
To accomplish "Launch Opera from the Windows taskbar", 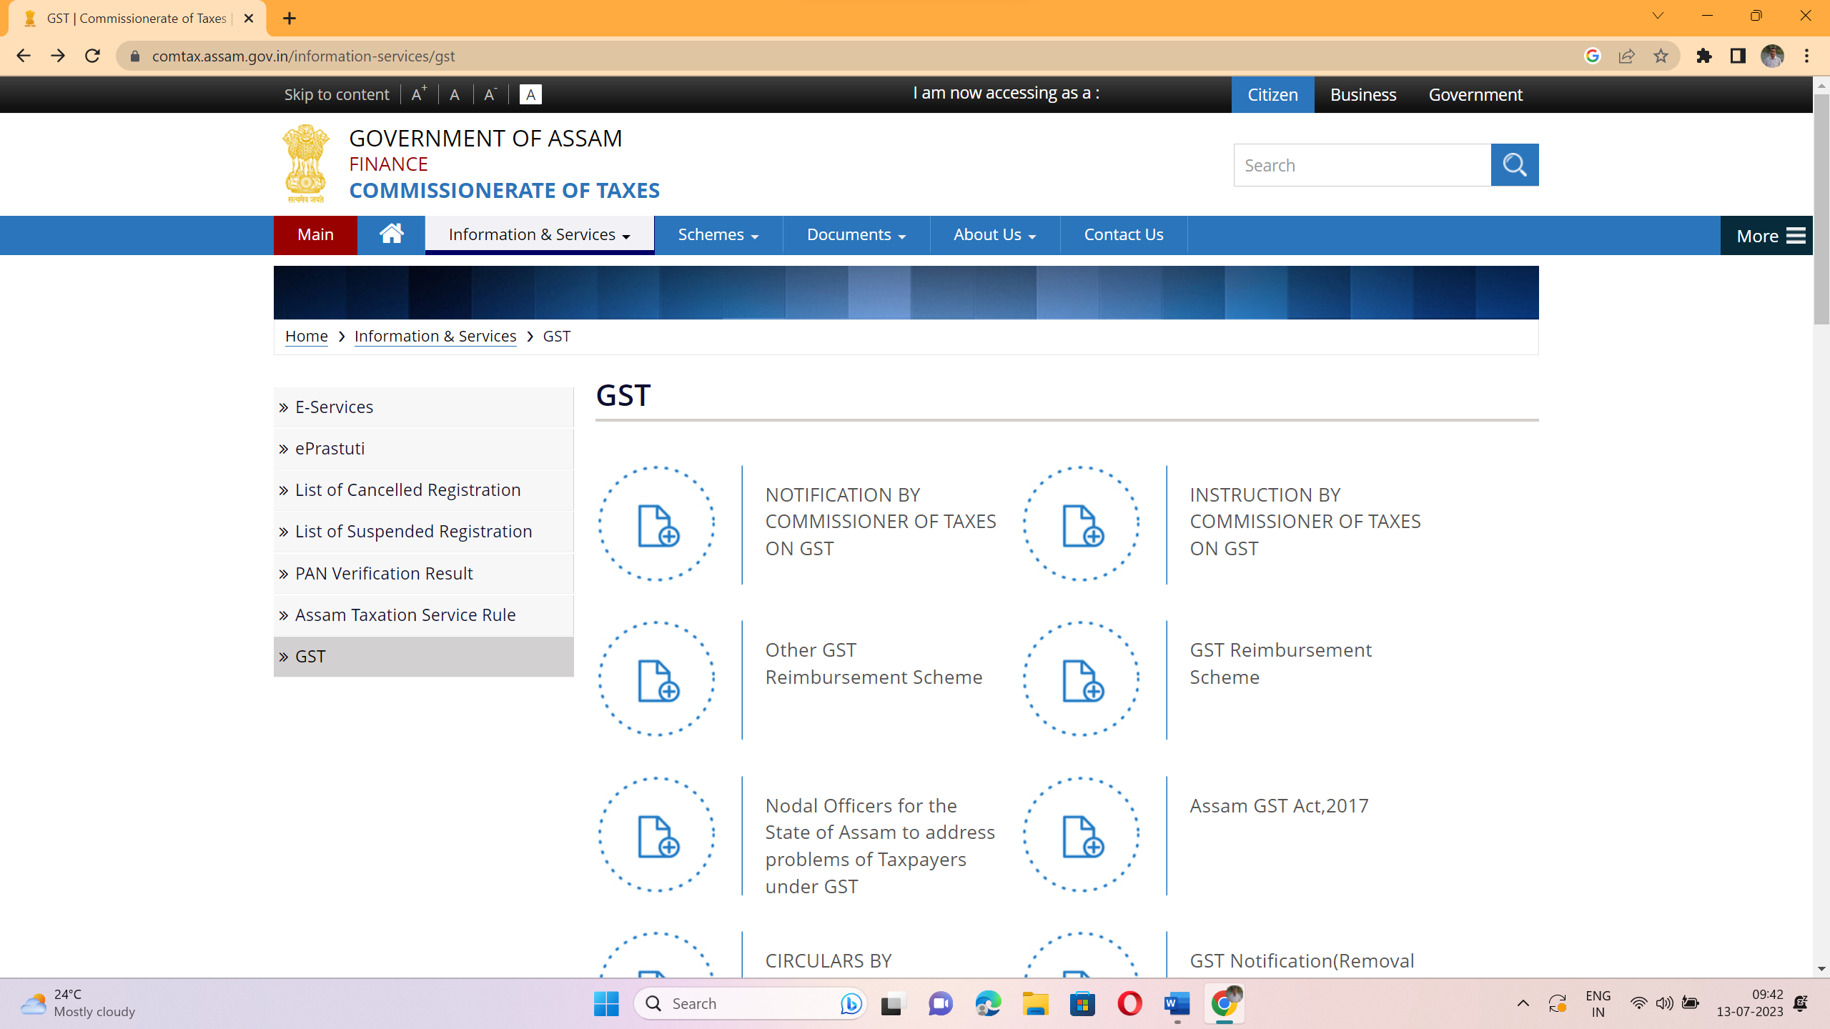I will (x=1129, y=1003).
